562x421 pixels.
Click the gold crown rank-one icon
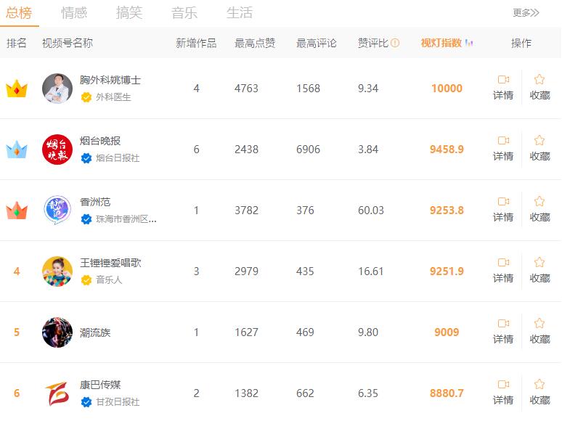(x=17, y=89)
